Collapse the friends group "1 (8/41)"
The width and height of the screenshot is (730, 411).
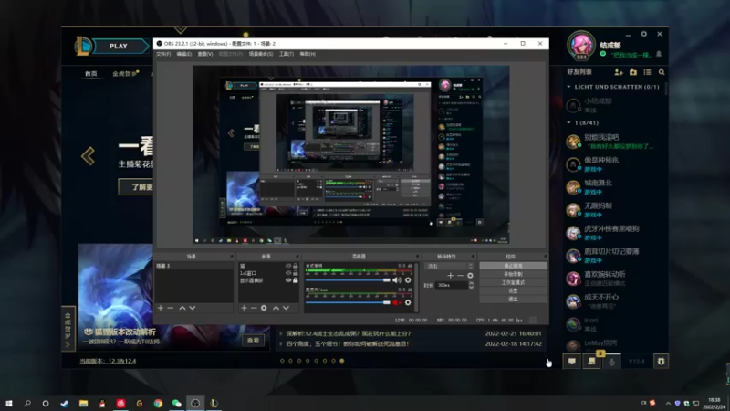[x=568, y=123]
